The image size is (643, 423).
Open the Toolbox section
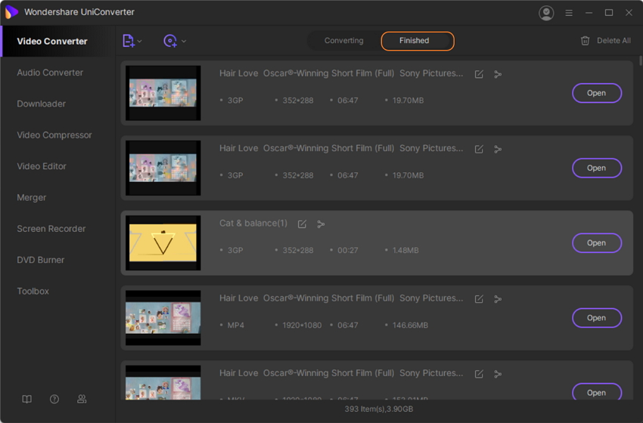coord(33,291)
